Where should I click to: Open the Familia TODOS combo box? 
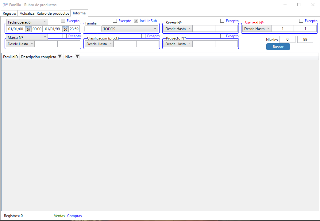(130, 29)
